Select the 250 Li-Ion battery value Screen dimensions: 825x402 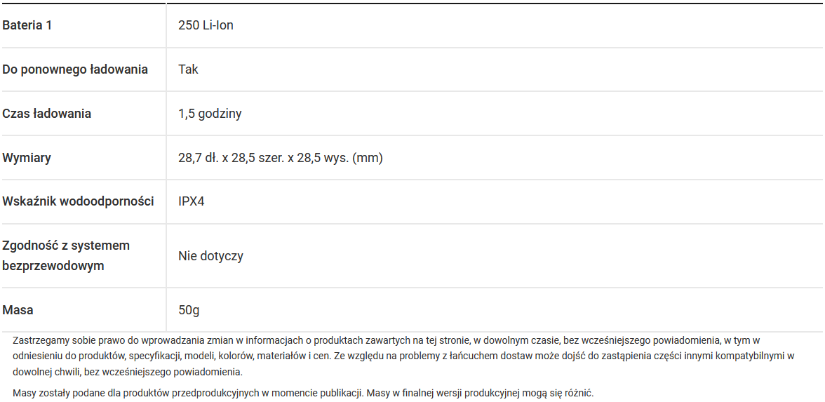point(206,25)
